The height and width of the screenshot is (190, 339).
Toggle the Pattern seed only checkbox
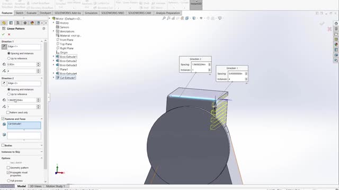coord(8,112)
